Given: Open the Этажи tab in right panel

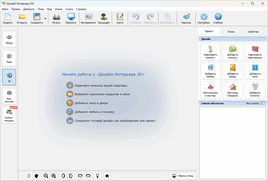Looking at the screenshot, I should (231, 32).
